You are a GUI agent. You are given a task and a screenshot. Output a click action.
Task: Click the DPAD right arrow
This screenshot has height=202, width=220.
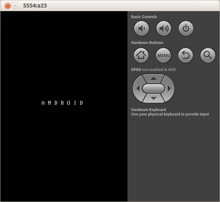click(x=170, y=88)
